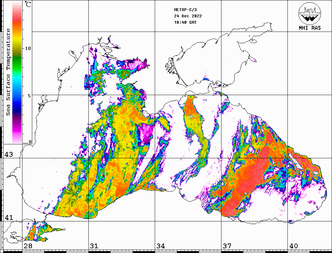332x253 pixels.
Task: Click the '0' tick on color legend
Action: coord(30,142)
